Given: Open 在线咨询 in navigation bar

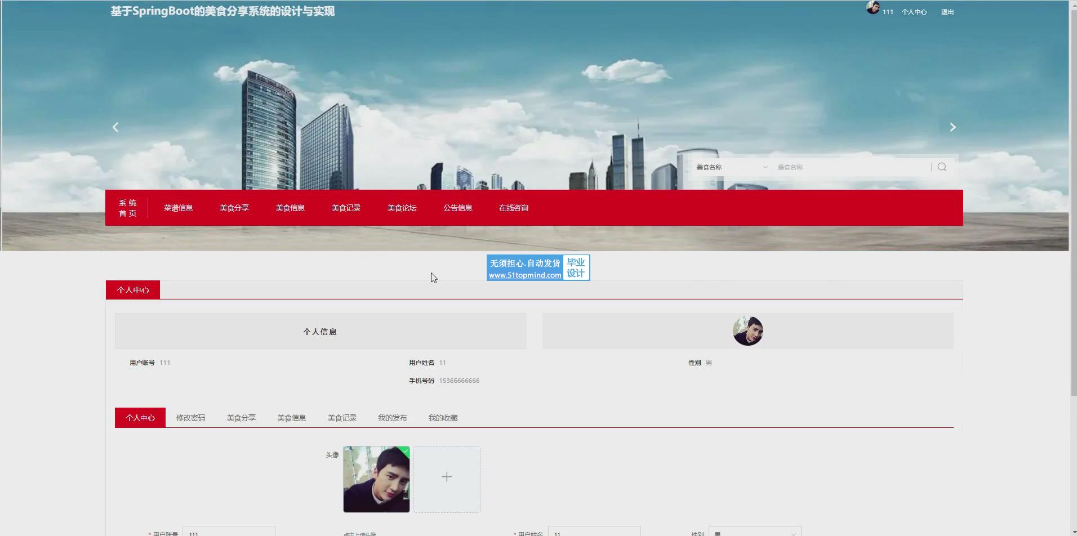Looking at the screenshot, I should coord(513,208).
